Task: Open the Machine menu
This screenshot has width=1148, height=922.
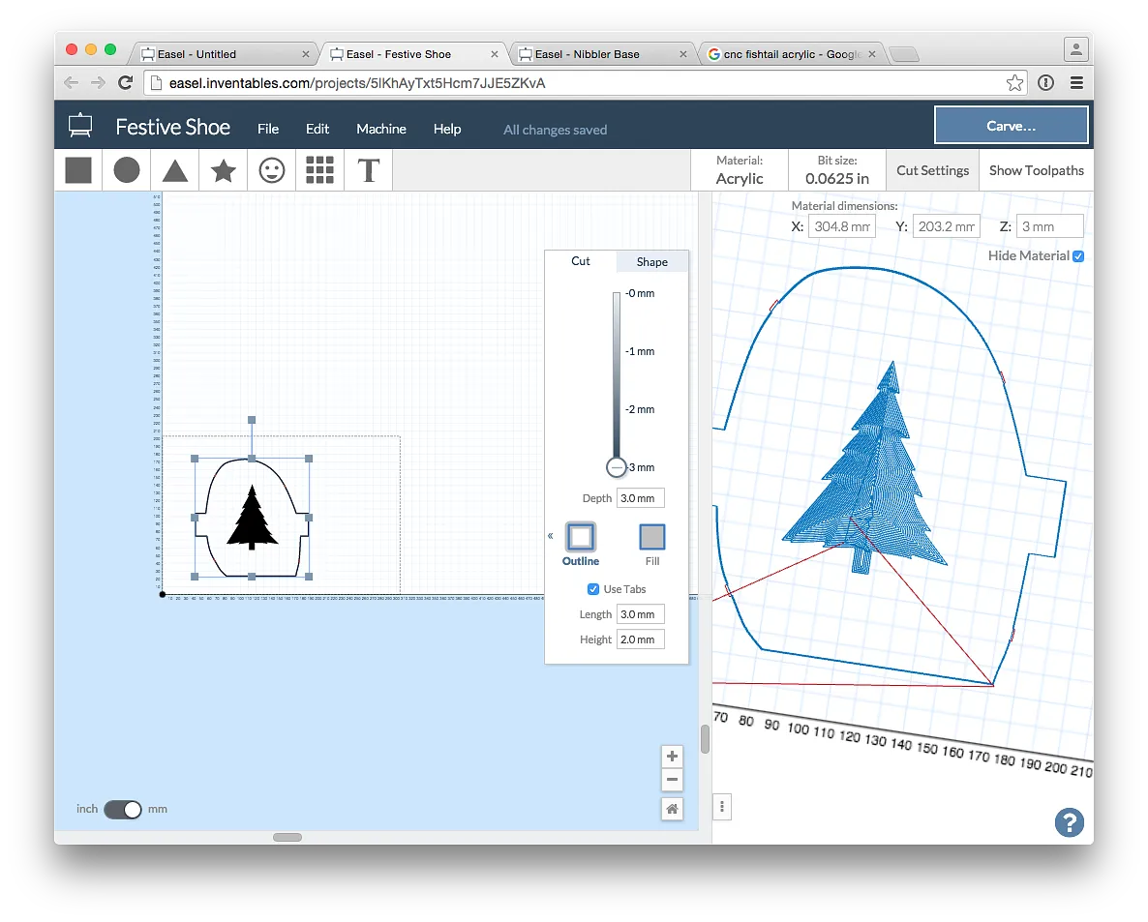Action: pos(380,129)
